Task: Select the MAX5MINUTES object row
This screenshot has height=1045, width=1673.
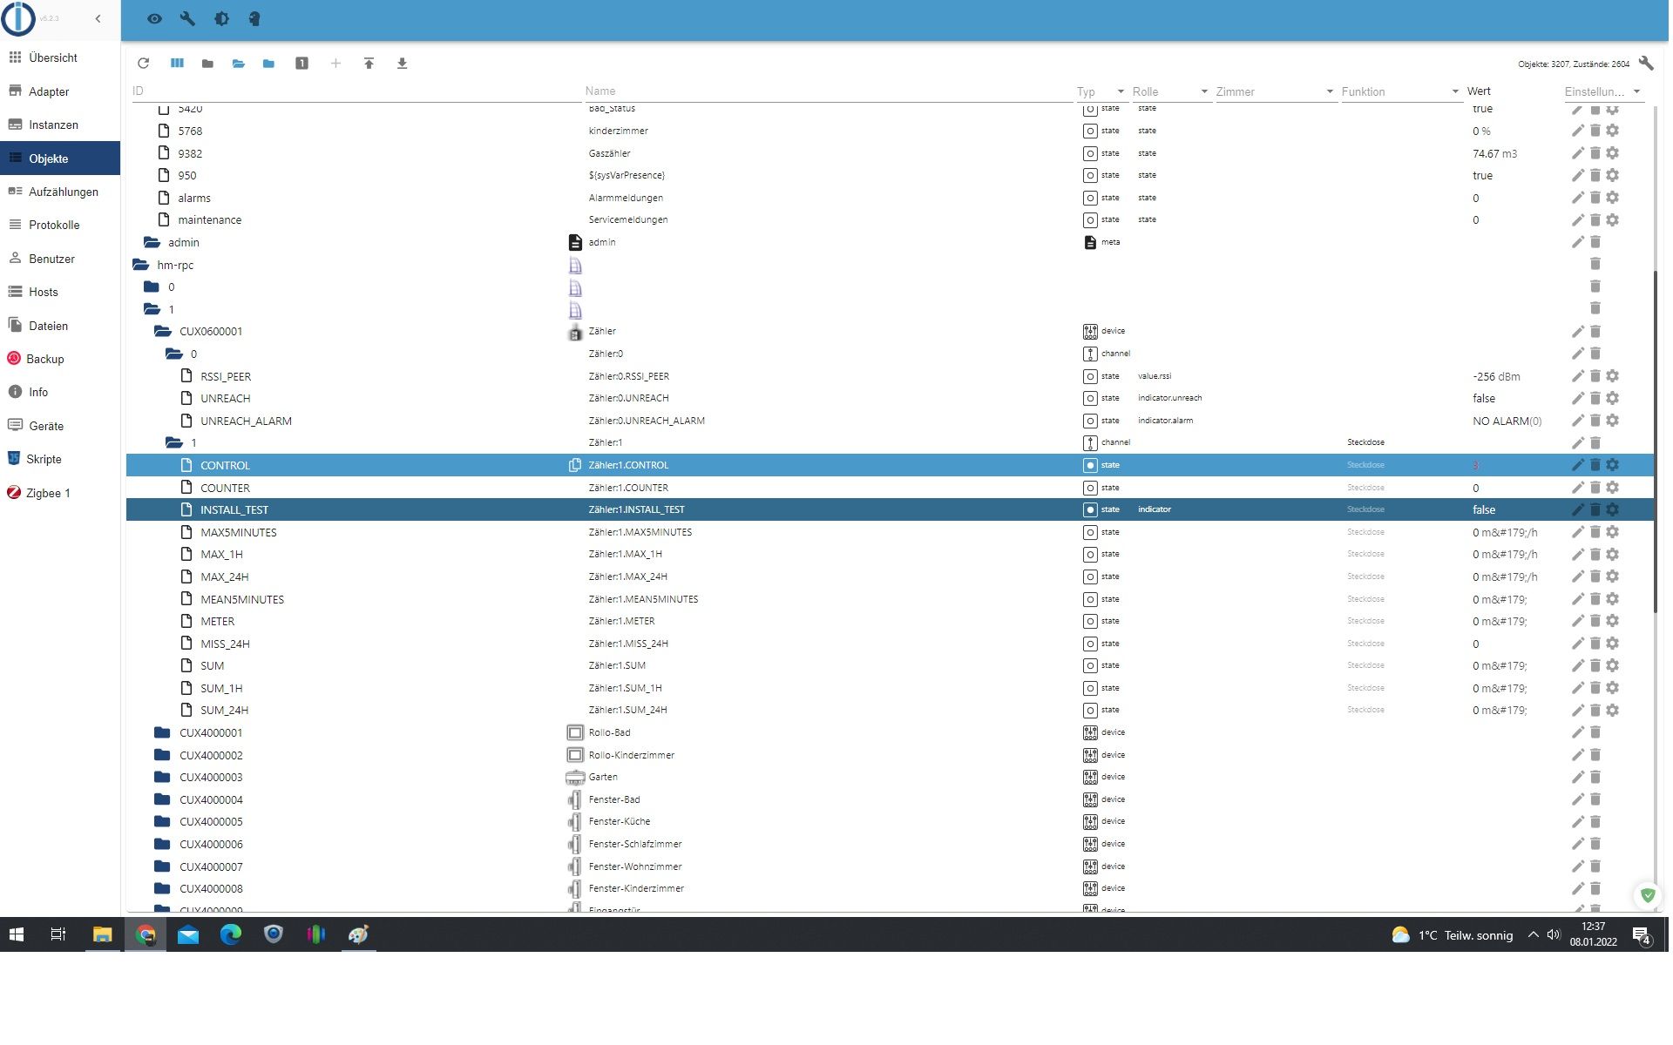Action: [x=239, y=532]
